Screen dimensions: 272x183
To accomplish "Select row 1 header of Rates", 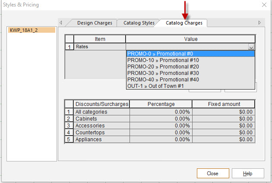I will coord(69,47).
